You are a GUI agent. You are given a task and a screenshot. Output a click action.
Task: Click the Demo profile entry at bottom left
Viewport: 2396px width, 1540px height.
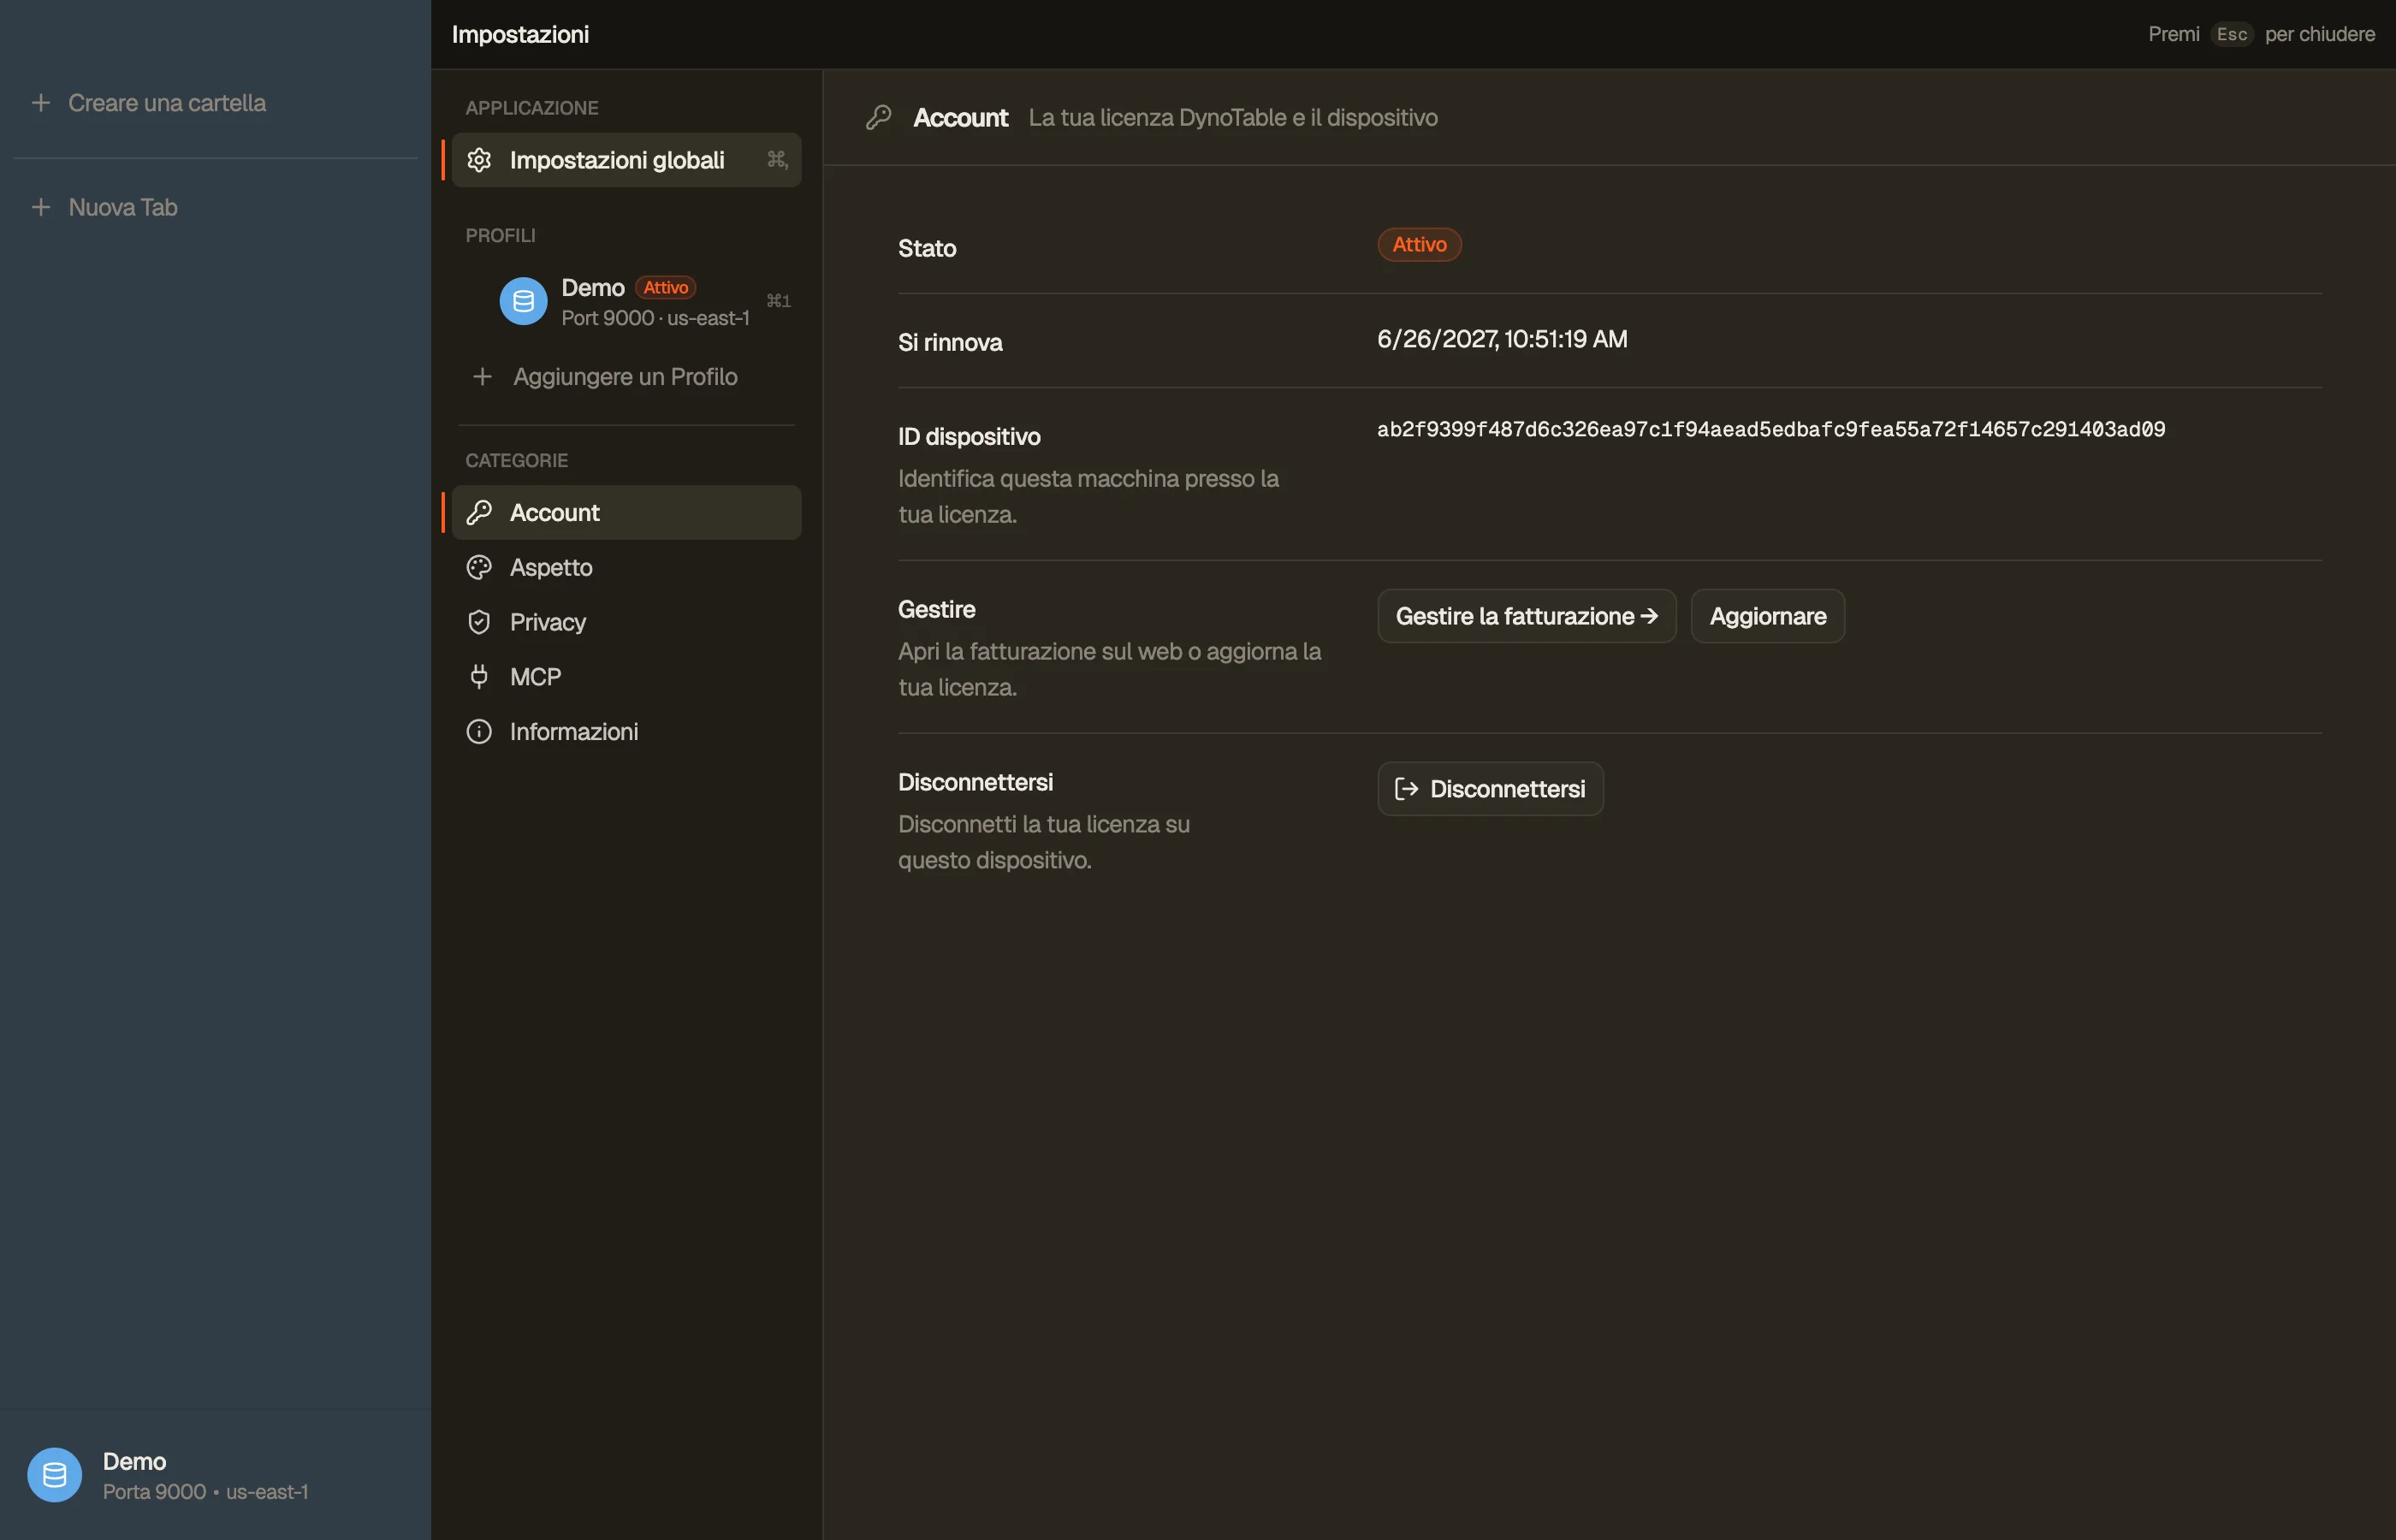click(215, 1475)
